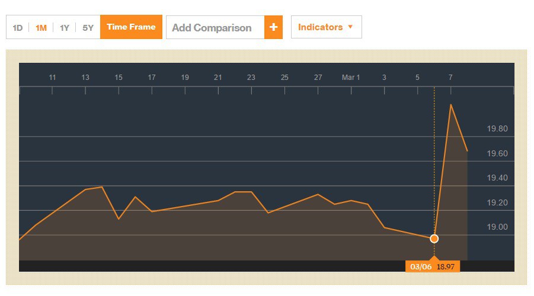534x296 pixels.
Task: Click the Mar 1 date axis label
Action: coord(351,78)
